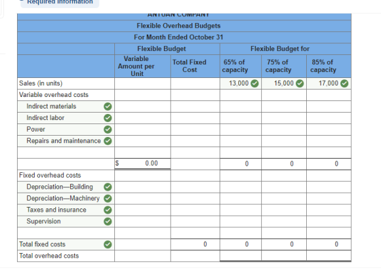Select the Indirect materials variable amount cell
381x270 pixels.
143,107
